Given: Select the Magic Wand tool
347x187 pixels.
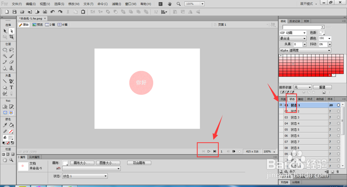Looking at the screenshot, I should pyautogui.click(x=5, y=56).
